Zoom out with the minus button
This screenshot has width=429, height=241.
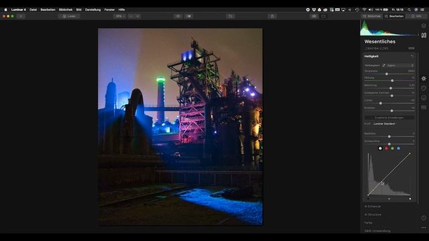(131, 16)
